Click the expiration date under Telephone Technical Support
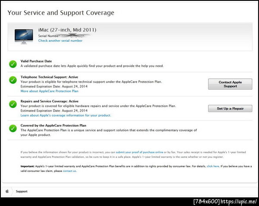Image resolution: width=259 pixels, height=206 pixels. (x=54, y=86)
